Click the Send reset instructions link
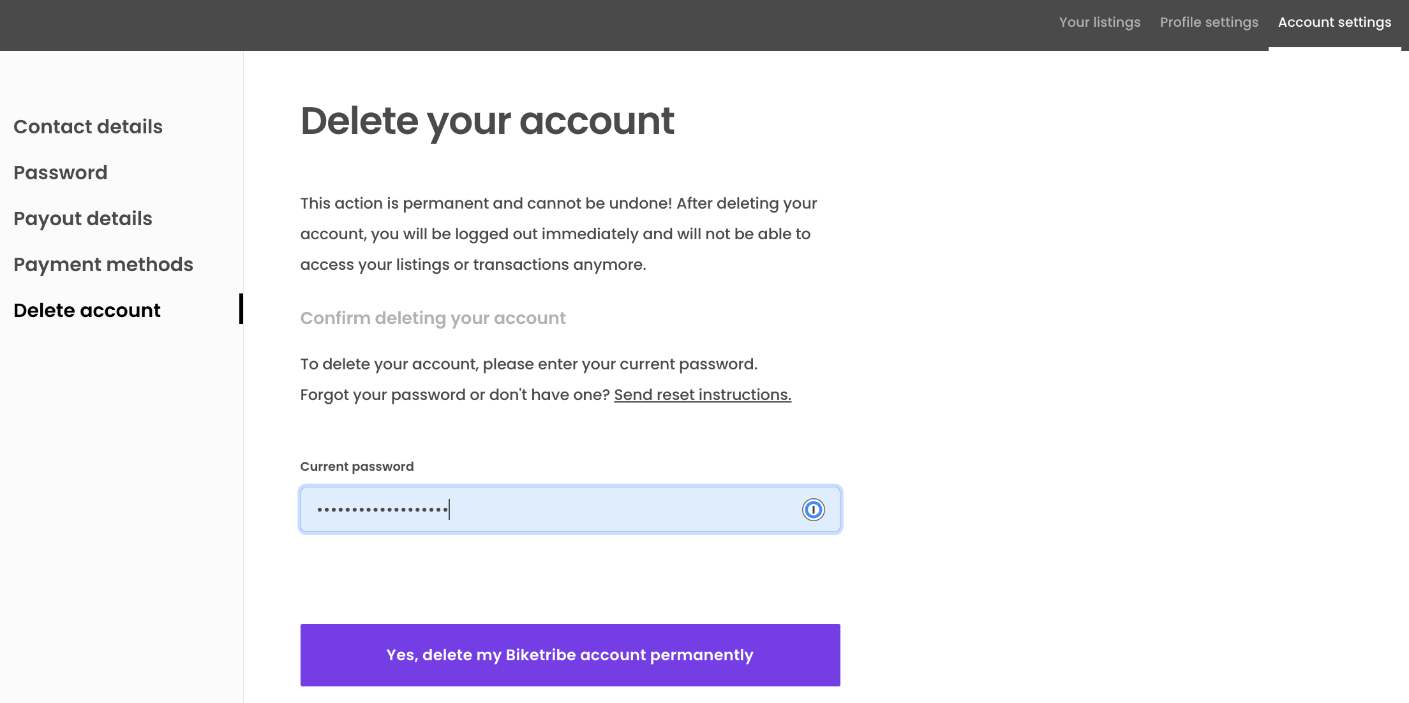 (x=702, y=395)
